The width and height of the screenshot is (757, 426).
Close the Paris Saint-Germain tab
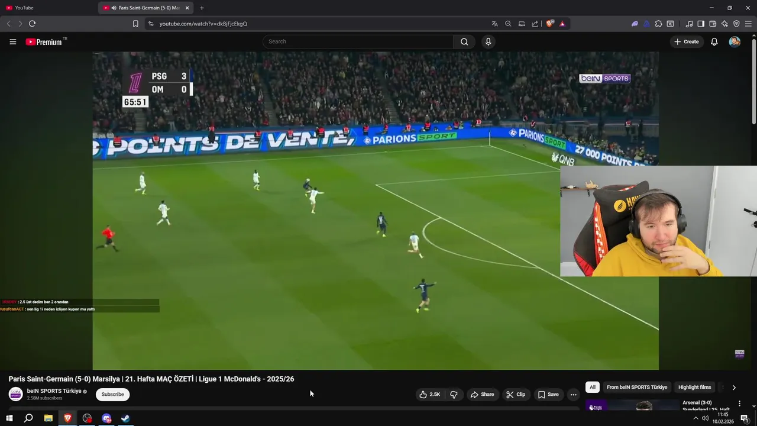pos(187,8)
